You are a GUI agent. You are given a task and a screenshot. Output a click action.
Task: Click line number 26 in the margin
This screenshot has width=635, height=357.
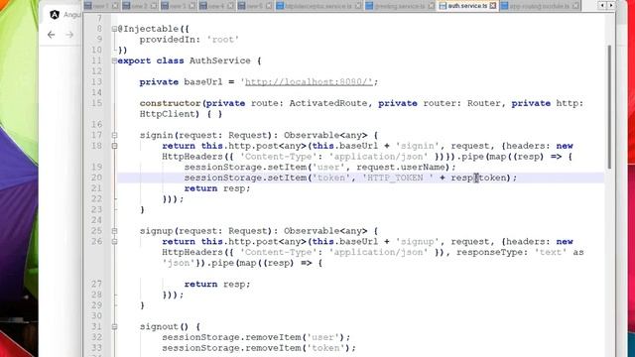tap(96, 241)
